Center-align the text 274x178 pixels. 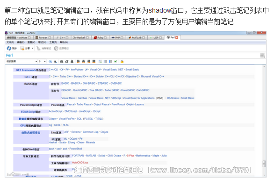coord(84,61)
